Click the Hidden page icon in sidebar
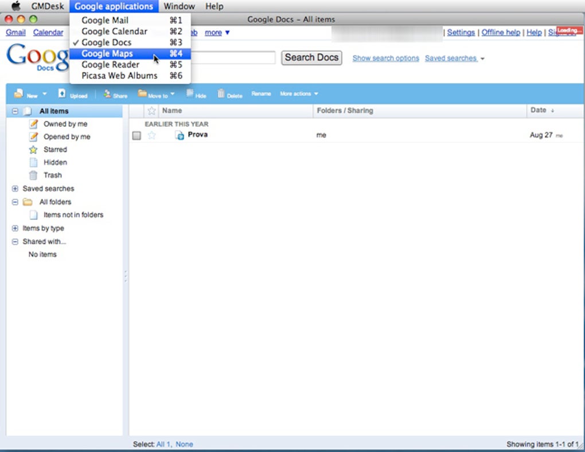The width and height of the screenshot is (585, 452). pos(34,163)
